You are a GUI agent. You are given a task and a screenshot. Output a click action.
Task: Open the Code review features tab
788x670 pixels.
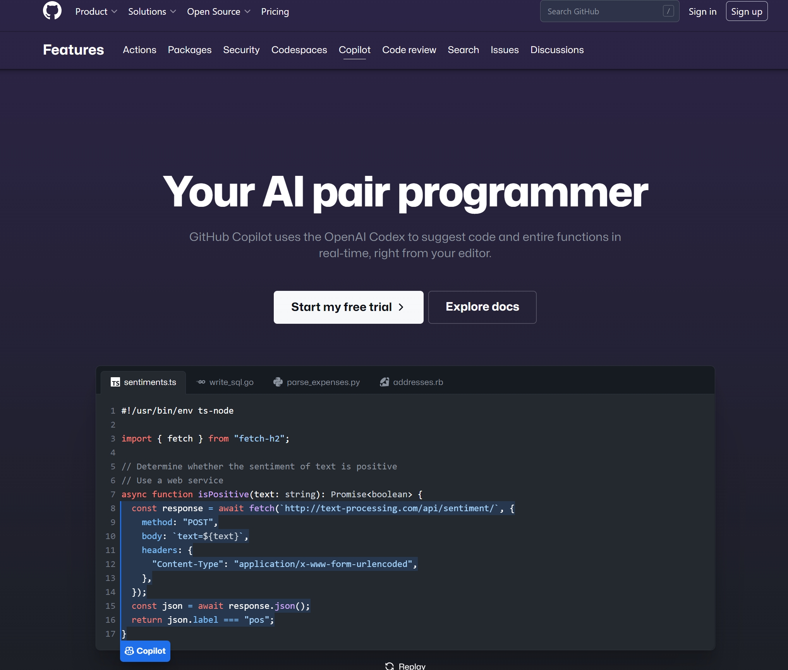tap(409, 50)
